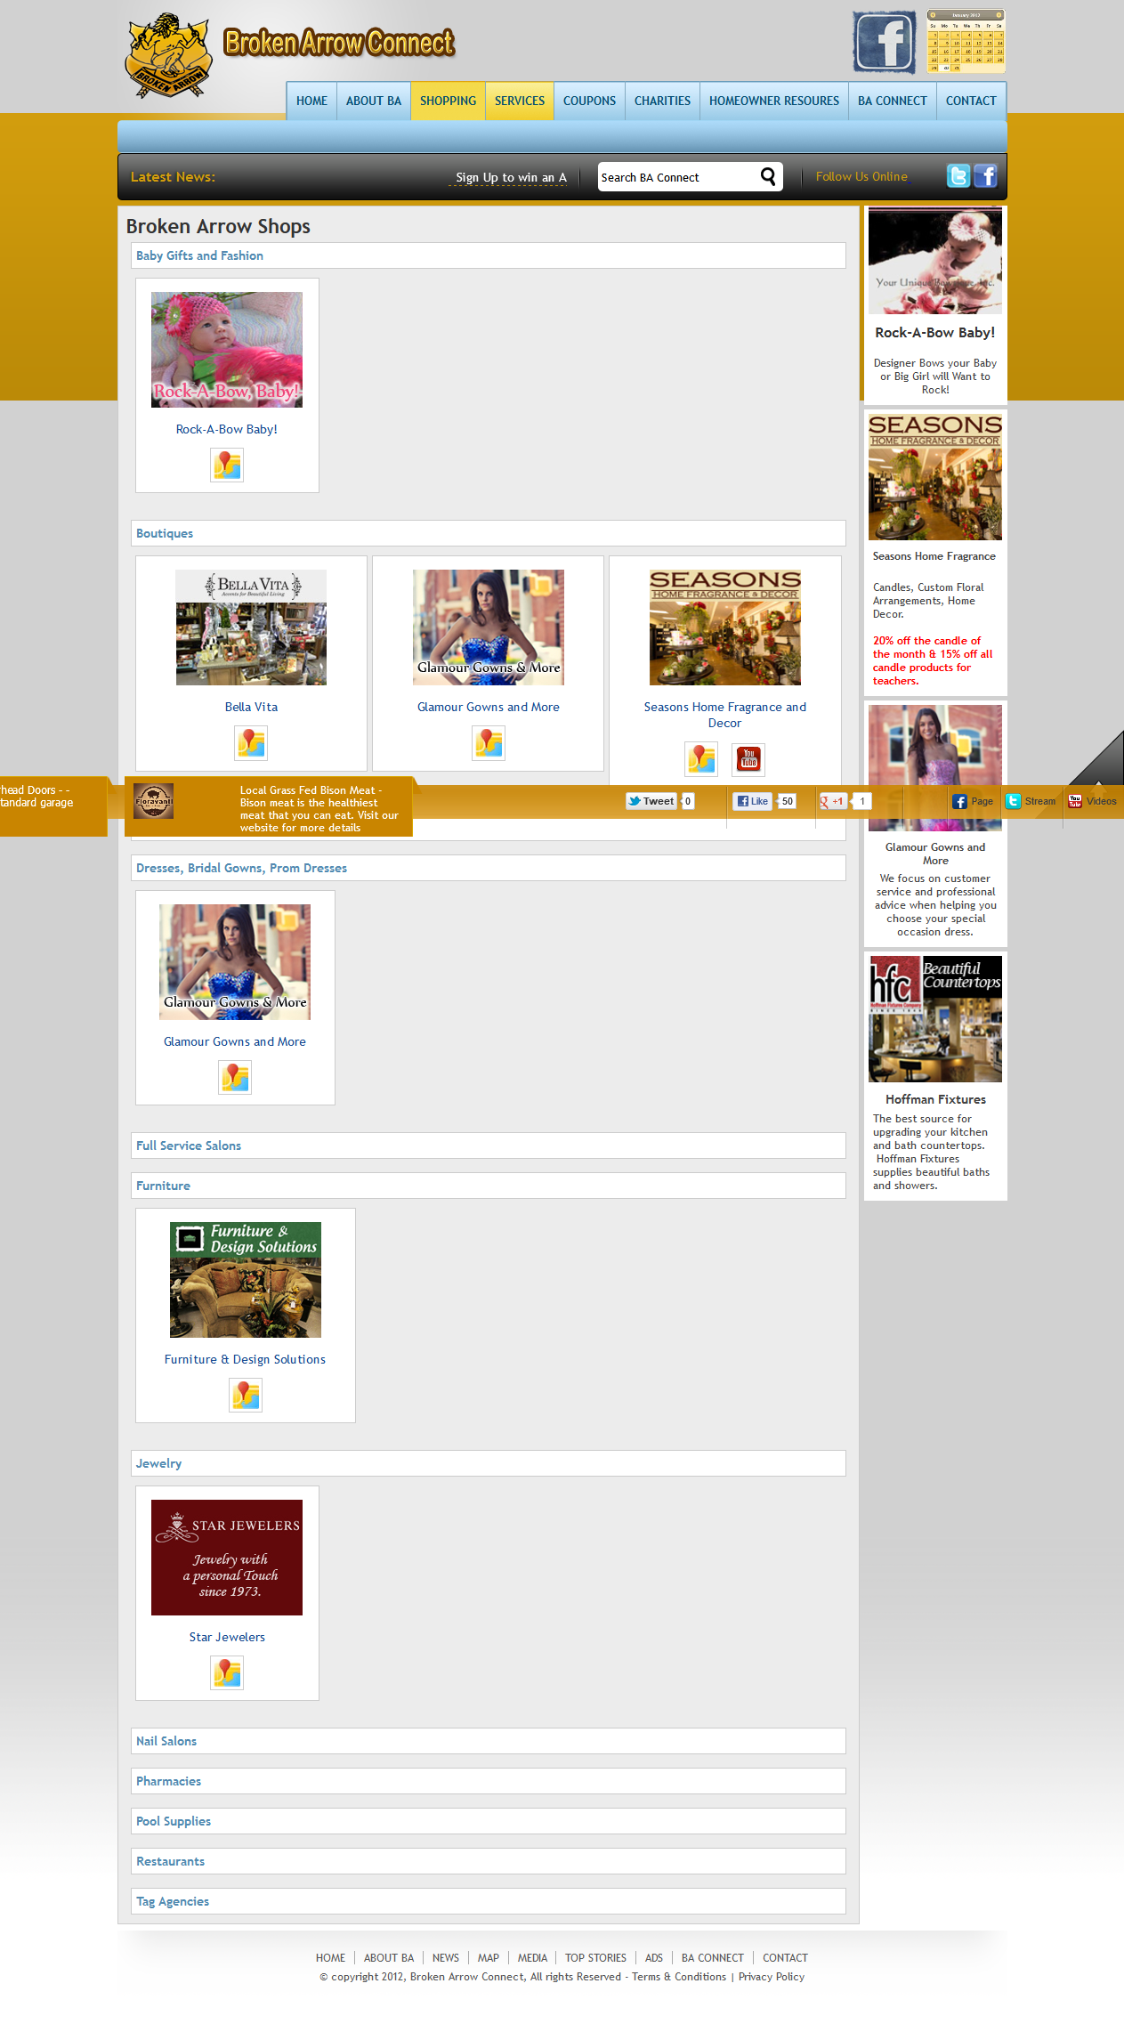Screen dimensions: 1124x2032
Task: Click into the Search BA Connect field
Action: coord(676,177)
